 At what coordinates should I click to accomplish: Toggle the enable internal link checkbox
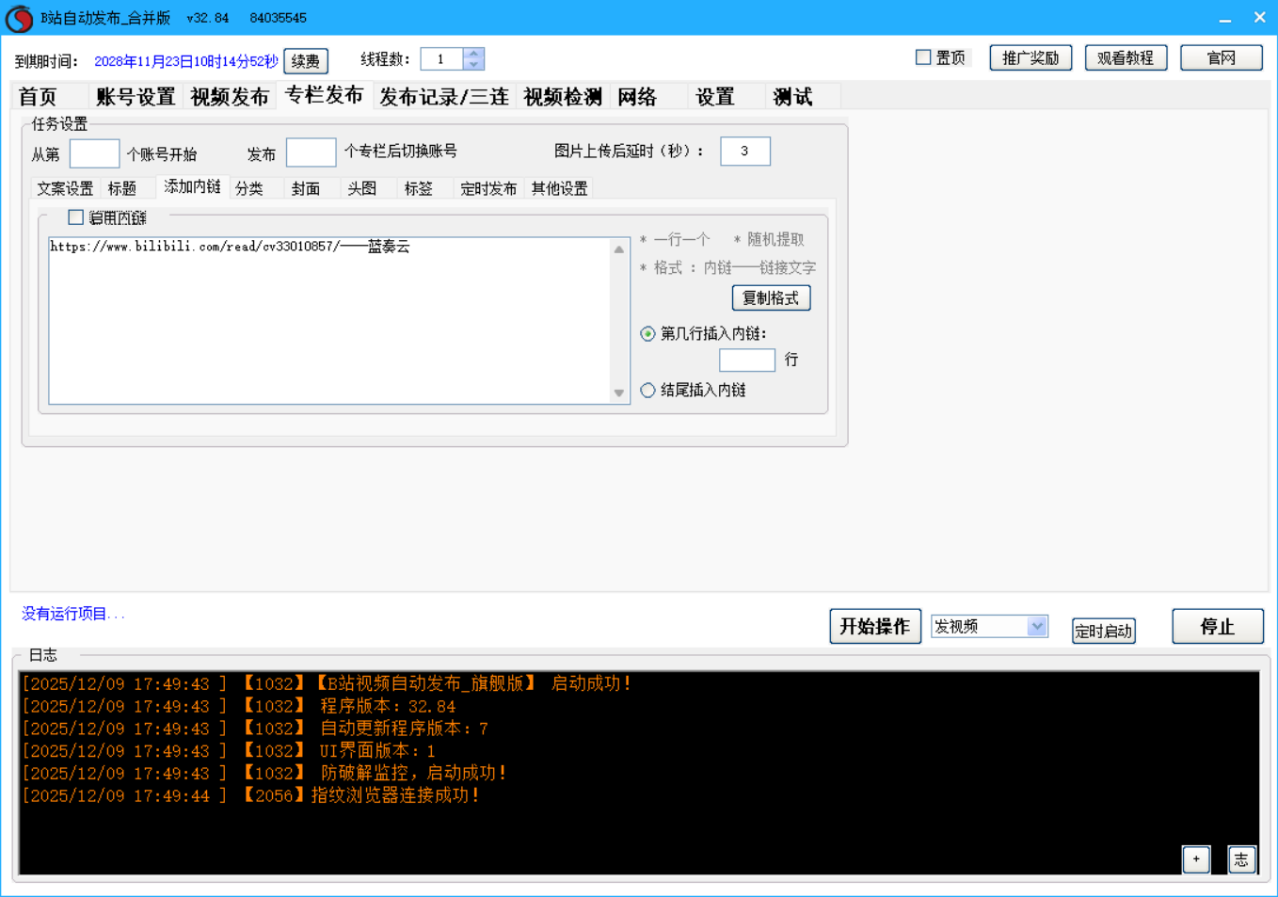point(76,217)
